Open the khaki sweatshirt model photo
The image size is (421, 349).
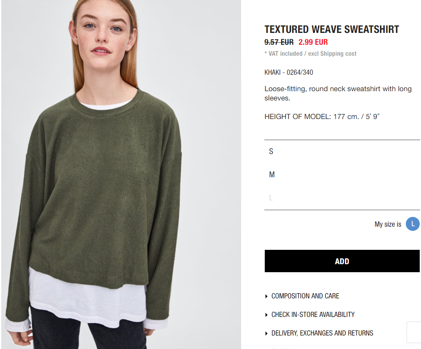click(121, 174)
